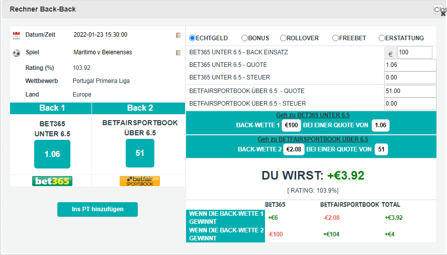Screen dimensions: 447x255
Task: Click the '-€2.08' Betfairsportbook result cell
Action: [331, 218]
